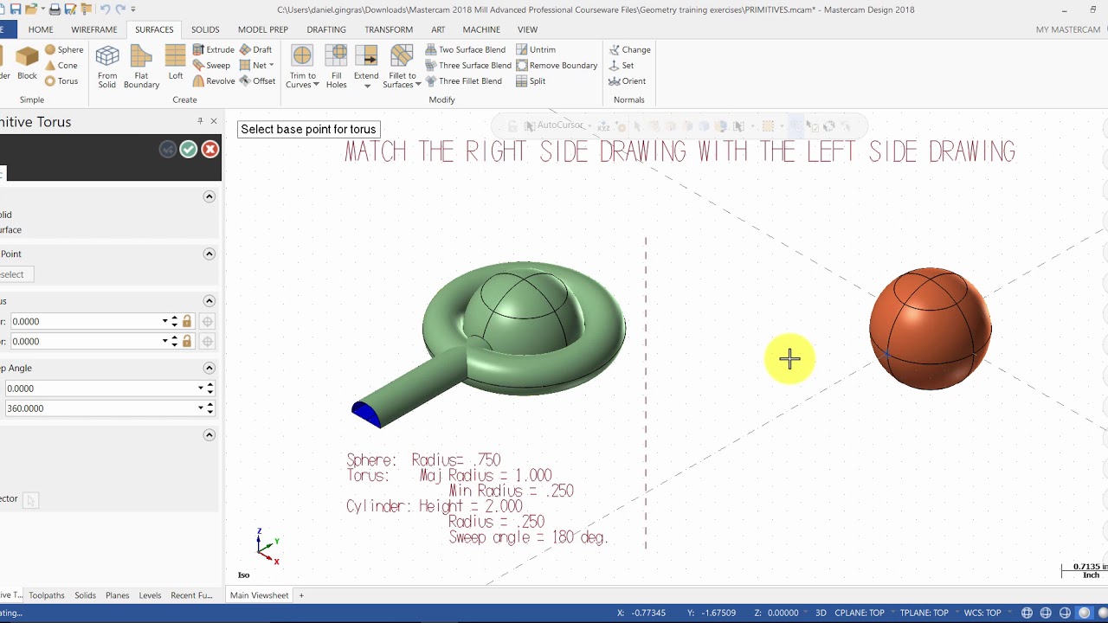Click the Print icon in quick access toolbar

[x=55, y=10]
